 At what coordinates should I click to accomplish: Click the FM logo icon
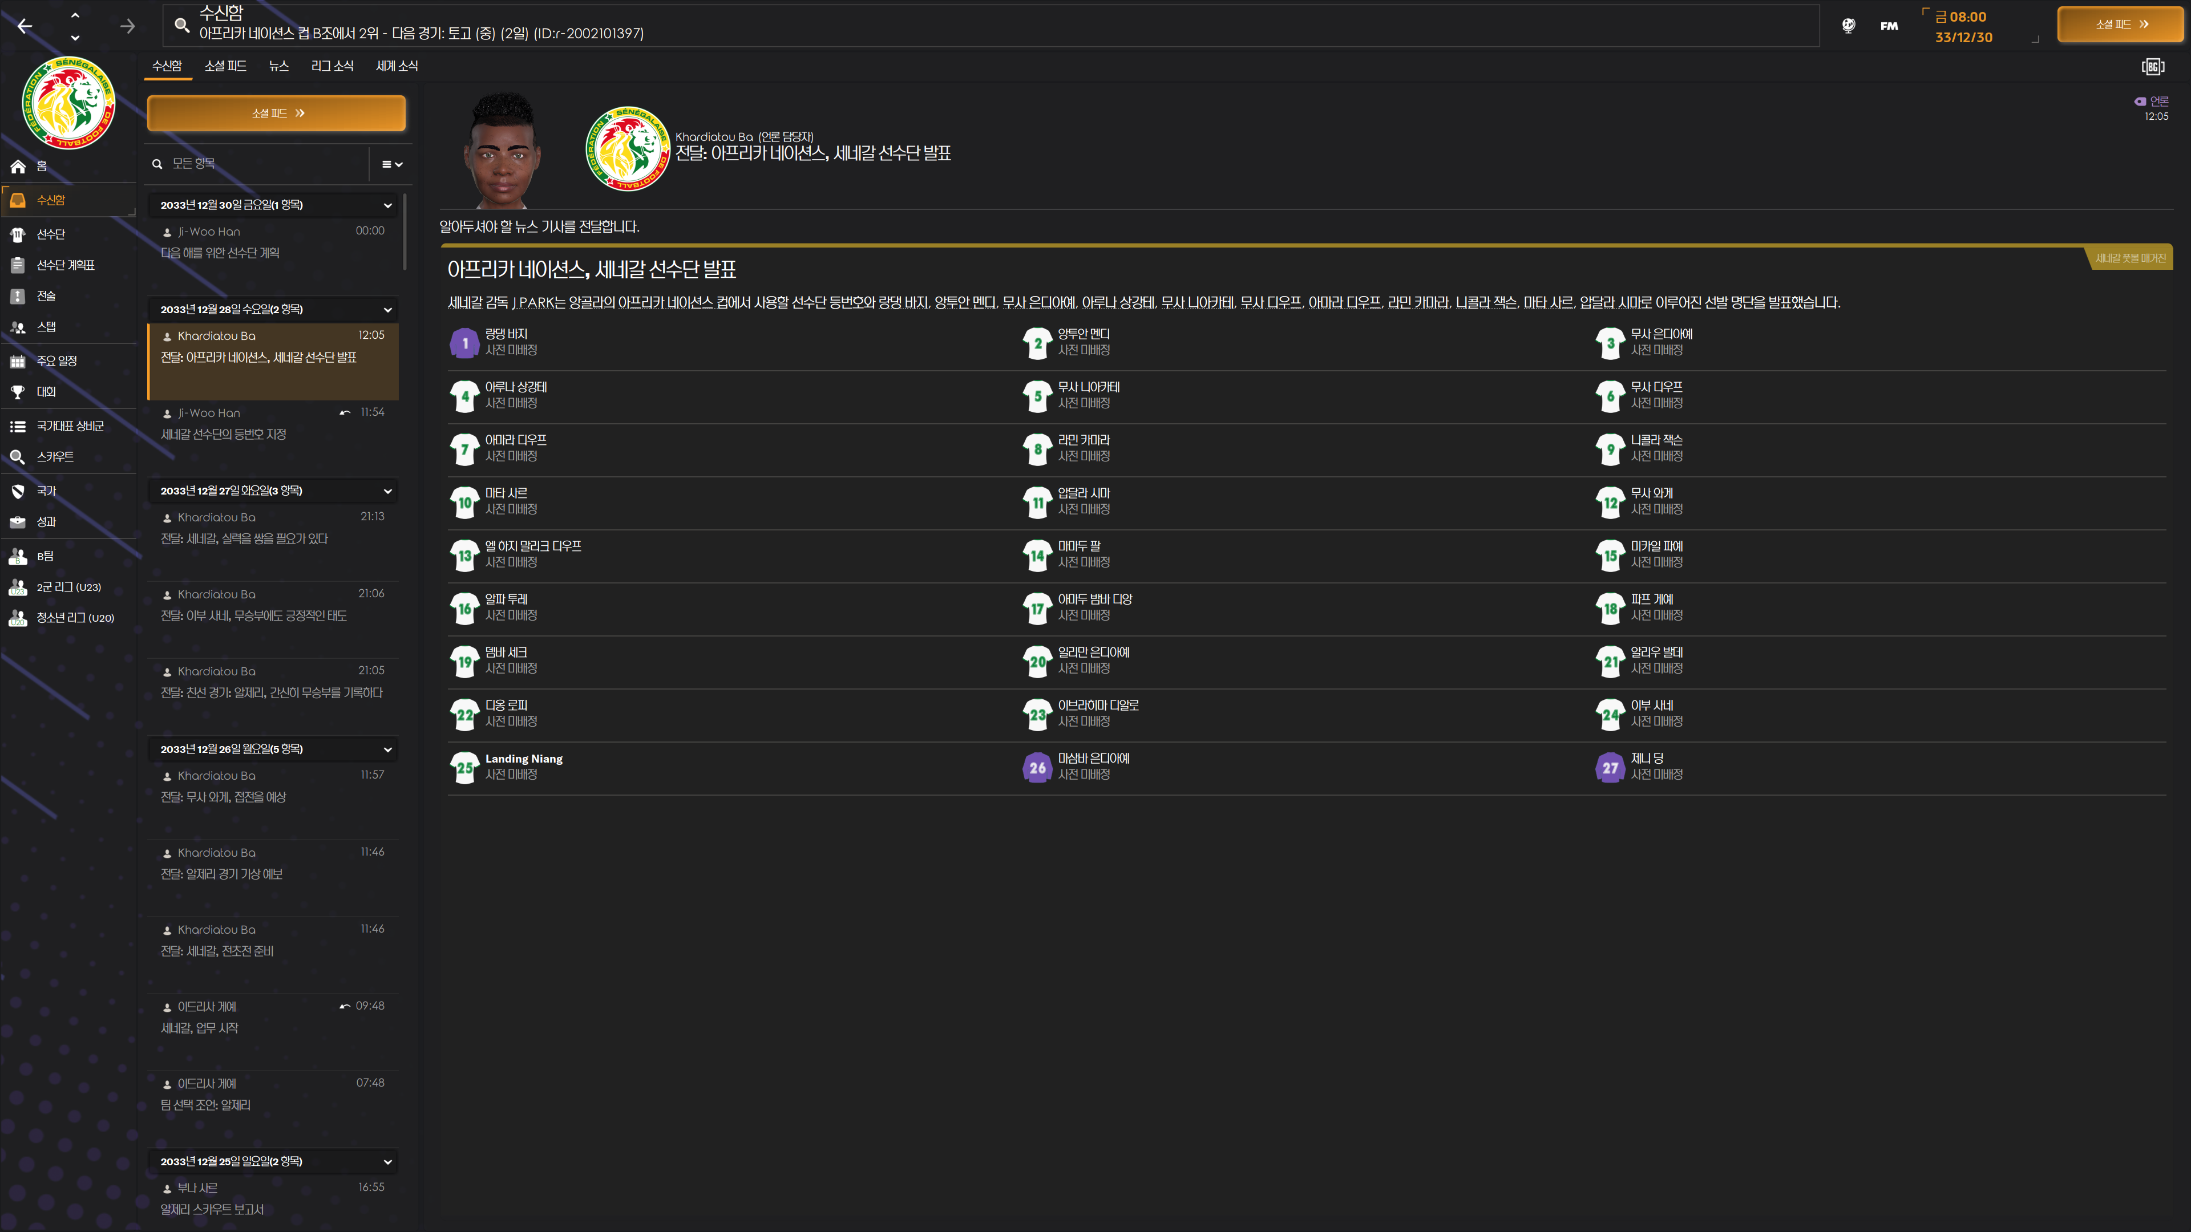pos(1889,26)
